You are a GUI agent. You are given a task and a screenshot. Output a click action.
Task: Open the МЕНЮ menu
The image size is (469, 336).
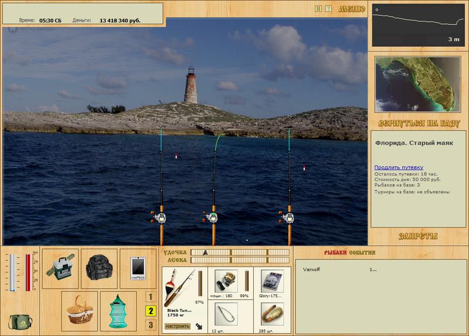click(x=352, y=9)
